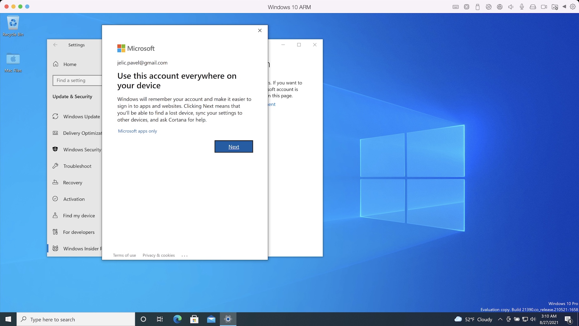Open the 52°F Cloudy weather widget
The height and width of the screenshot is (326, 579).
click(x=473, y=319)
